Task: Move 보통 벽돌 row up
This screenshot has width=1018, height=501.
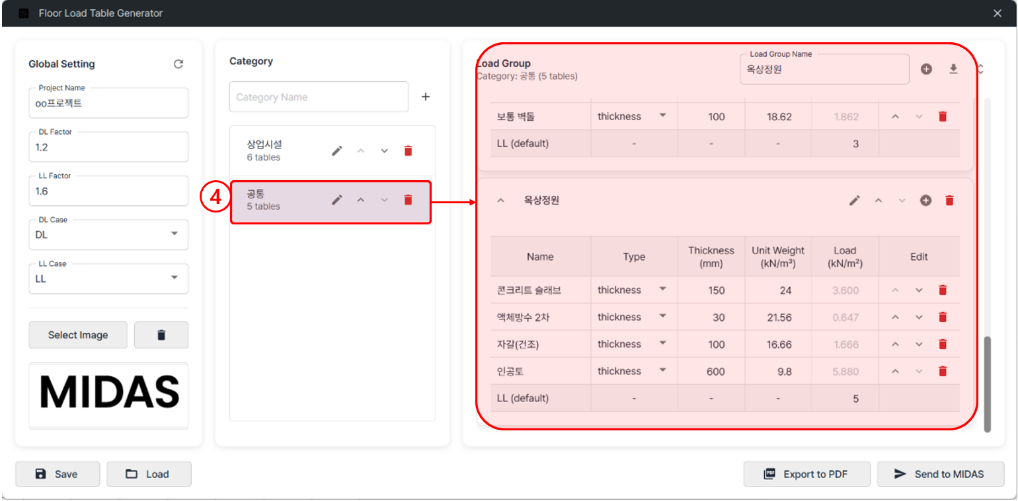Action: (x=896, y=116)
